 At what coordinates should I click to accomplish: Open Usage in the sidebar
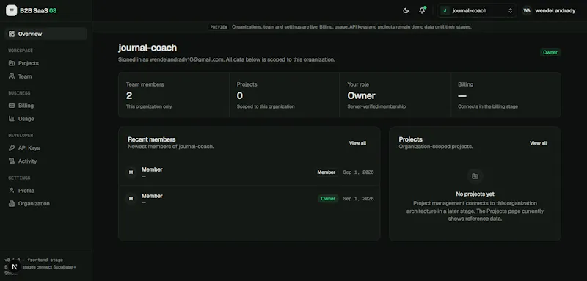tap(45, 119)
